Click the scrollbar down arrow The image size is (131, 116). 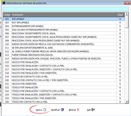point(127,102)
